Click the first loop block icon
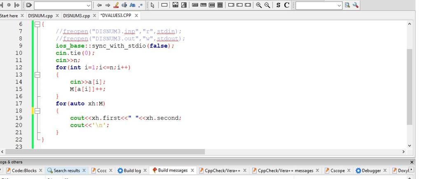The width and height of the screenshot is (422, 179). [x=196, y=5]
